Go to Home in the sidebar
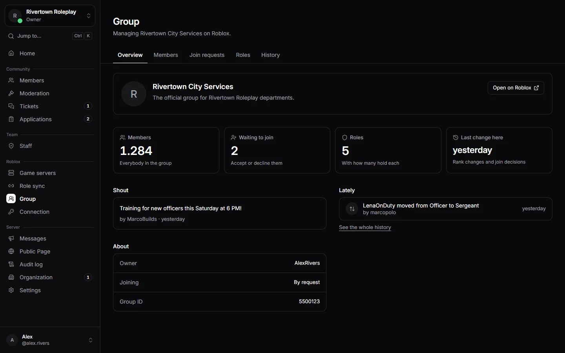This screenshot has width=565, height=353. coord(50,53)
